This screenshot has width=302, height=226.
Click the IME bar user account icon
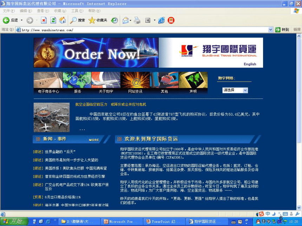pos(291,214)
